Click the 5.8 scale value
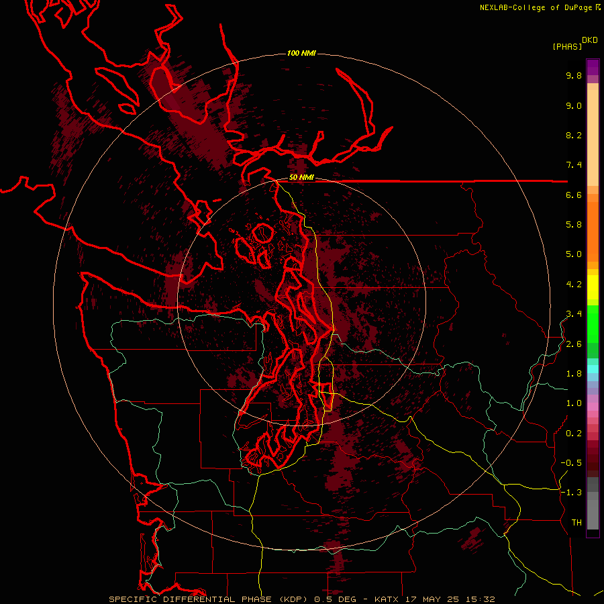The width and height of the screenshot is (604, 604). tap(574, 225)
